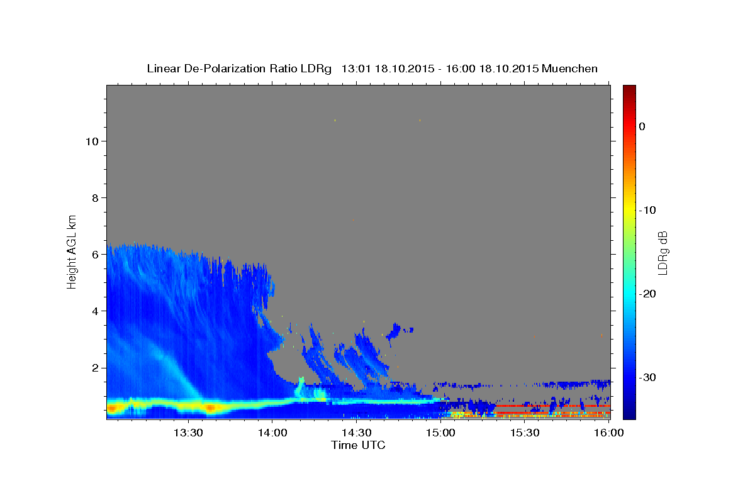Click the 16:00 time tick label
The height and width of the screenshot is (503, 755).
pos(610,433)
